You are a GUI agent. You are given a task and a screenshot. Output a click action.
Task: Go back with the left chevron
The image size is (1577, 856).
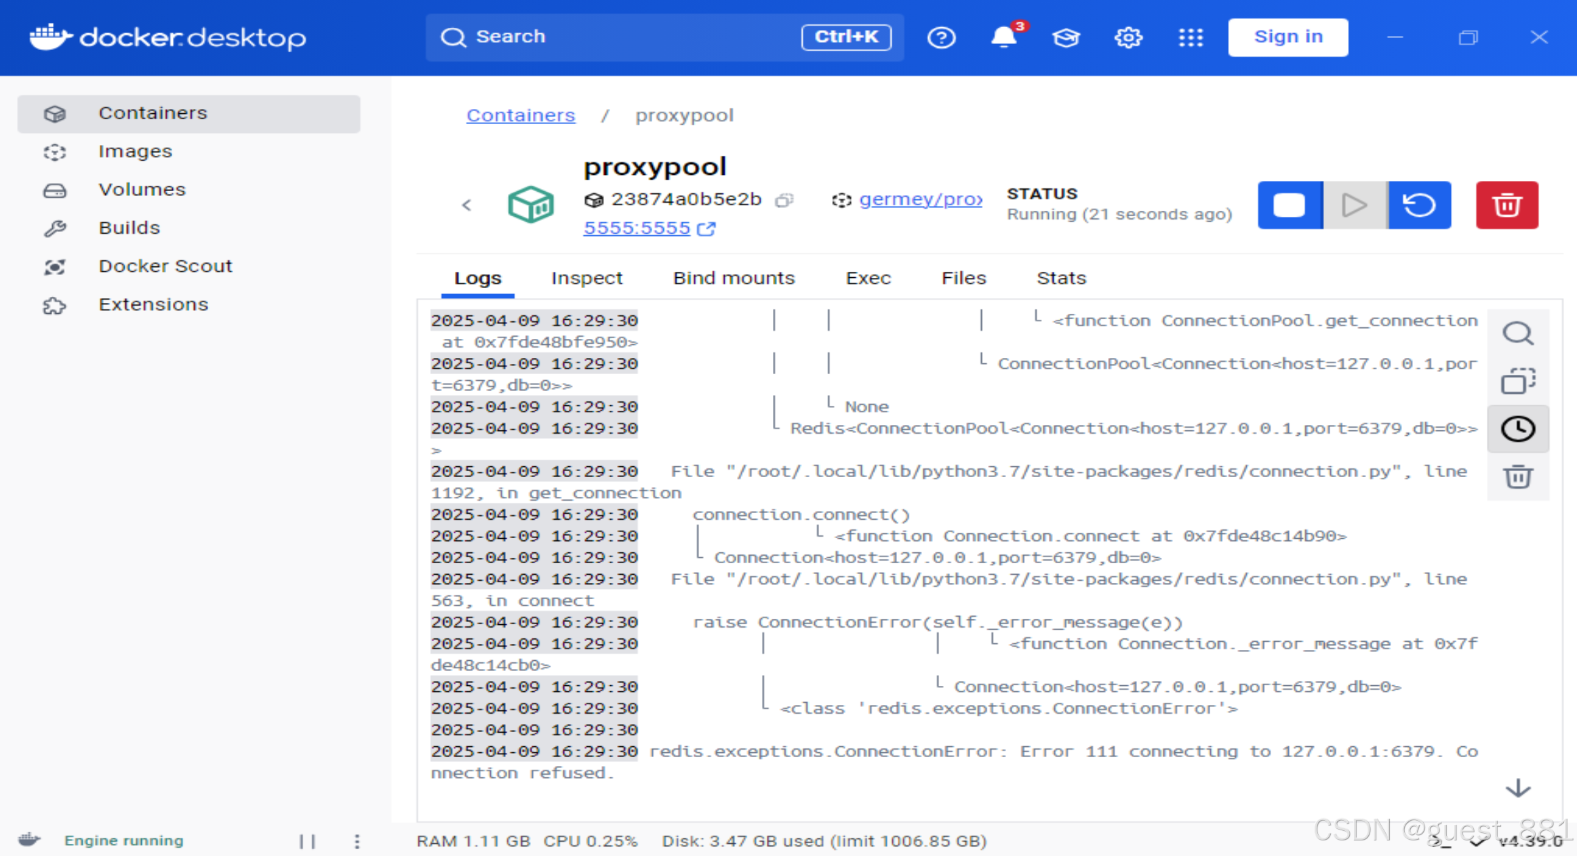[x=466, y=205]
